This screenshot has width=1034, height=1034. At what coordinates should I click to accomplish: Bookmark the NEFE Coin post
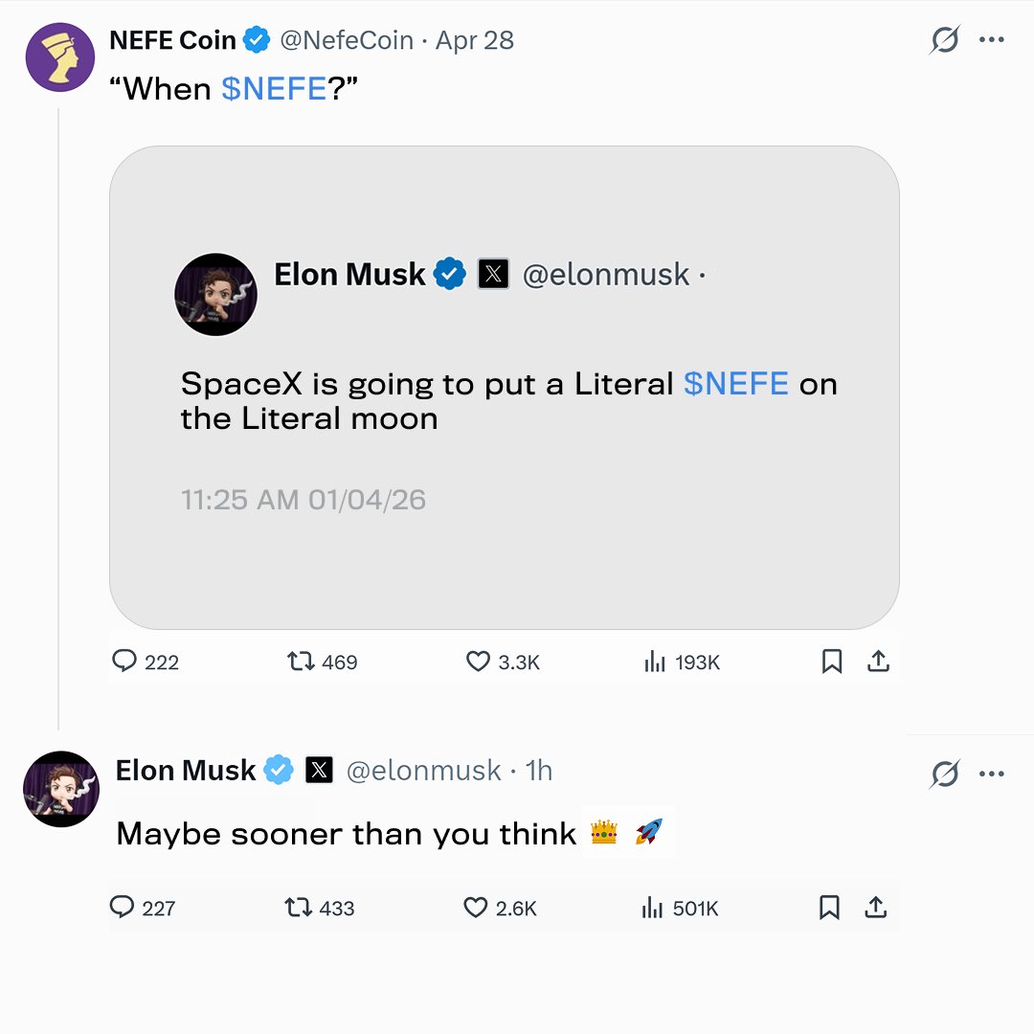click(832, 661)
